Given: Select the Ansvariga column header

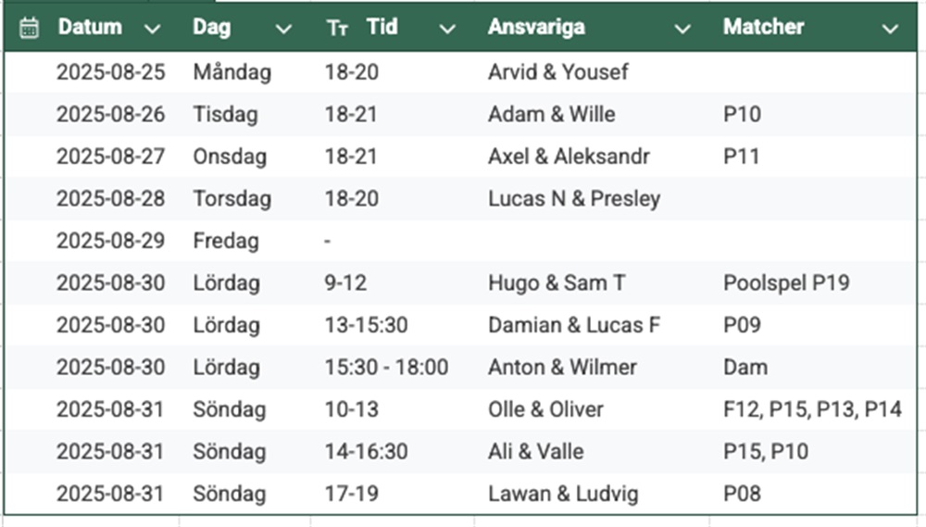Looking at the screenshot, I should coord(537,27).
